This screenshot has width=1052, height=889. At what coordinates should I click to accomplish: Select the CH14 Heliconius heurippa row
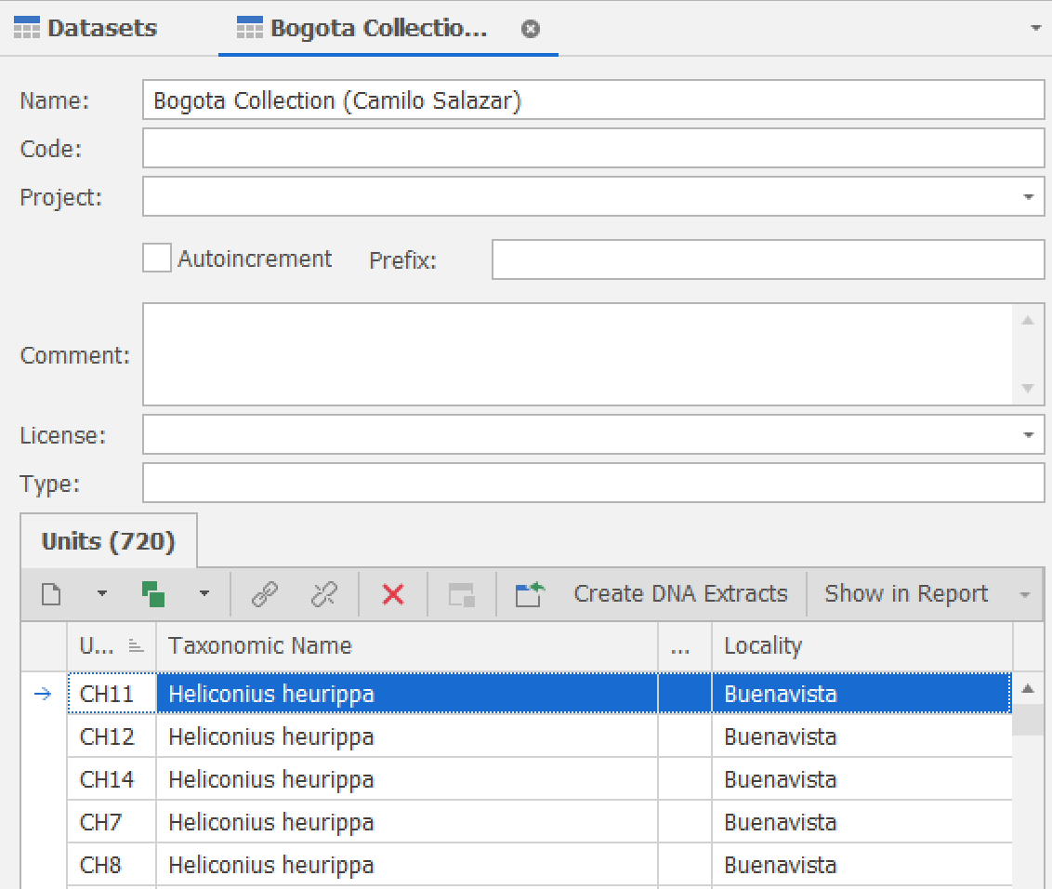[539, 779]
